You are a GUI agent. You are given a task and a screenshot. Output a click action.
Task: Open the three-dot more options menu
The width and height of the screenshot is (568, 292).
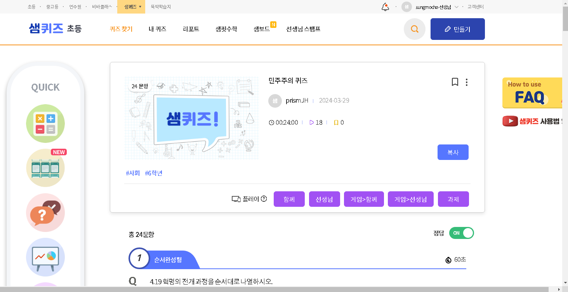point(467,82)
